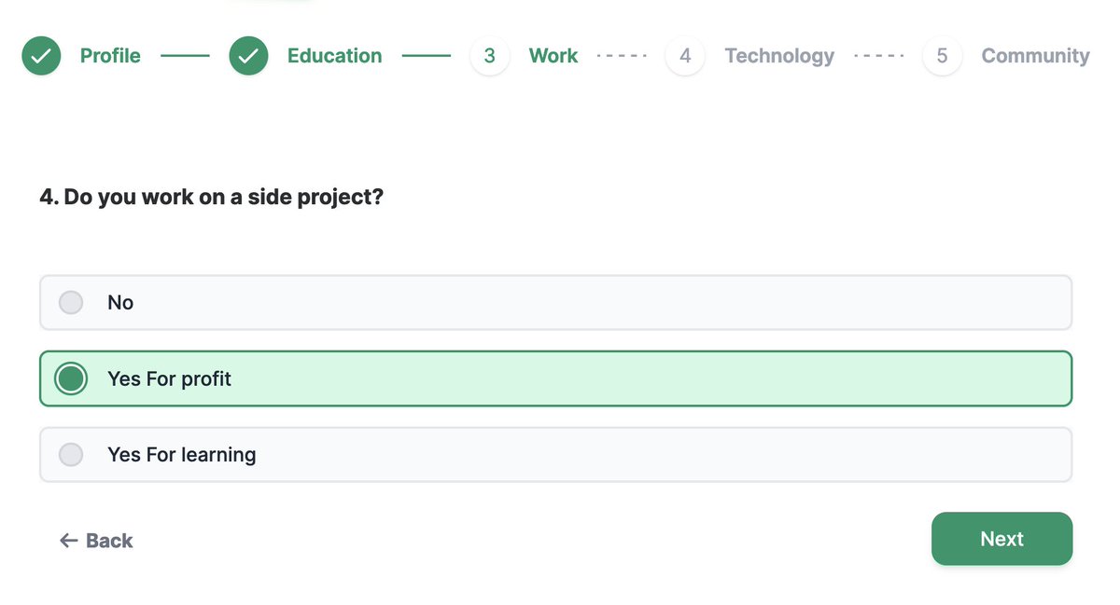Click the Profile step checkmark icon
The image size is (1120, 605).
(x=41, y=56)
